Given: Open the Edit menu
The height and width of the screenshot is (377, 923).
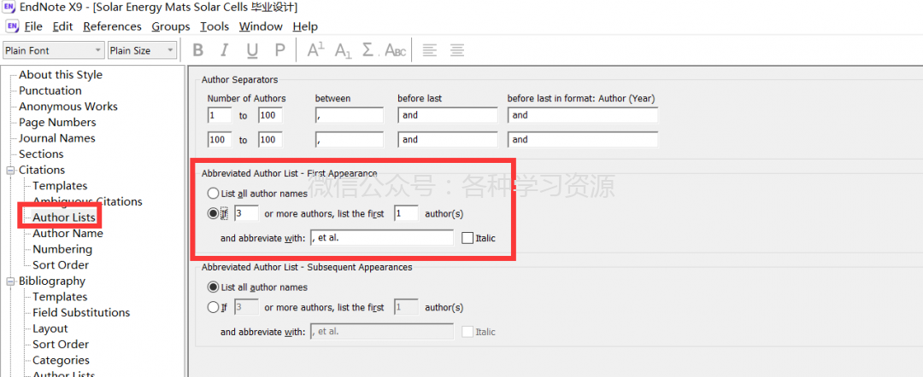Looking at the screenshot, I should tap(62, 26).
